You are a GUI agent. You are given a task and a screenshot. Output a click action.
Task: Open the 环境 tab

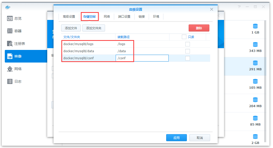coord(156,17)
